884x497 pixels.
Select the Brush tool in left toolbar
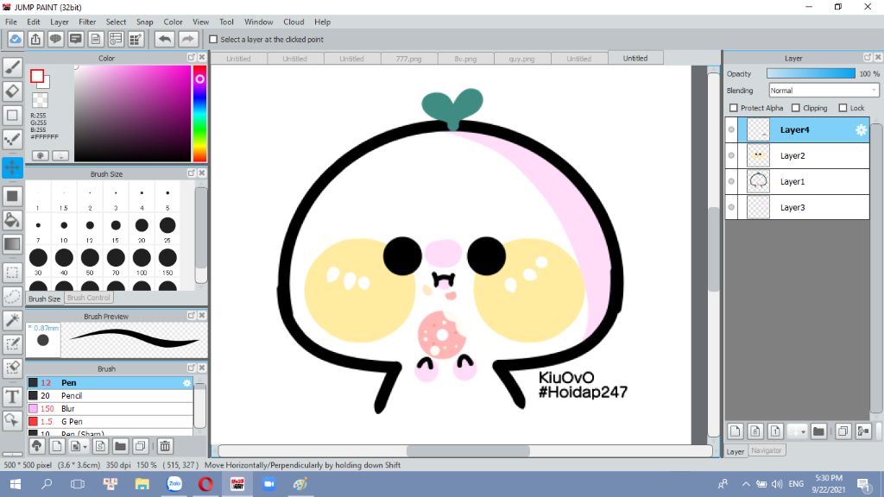click(x=12, y=67)
